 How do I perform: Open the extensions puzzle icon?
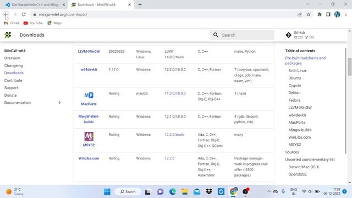coord(319,14)
